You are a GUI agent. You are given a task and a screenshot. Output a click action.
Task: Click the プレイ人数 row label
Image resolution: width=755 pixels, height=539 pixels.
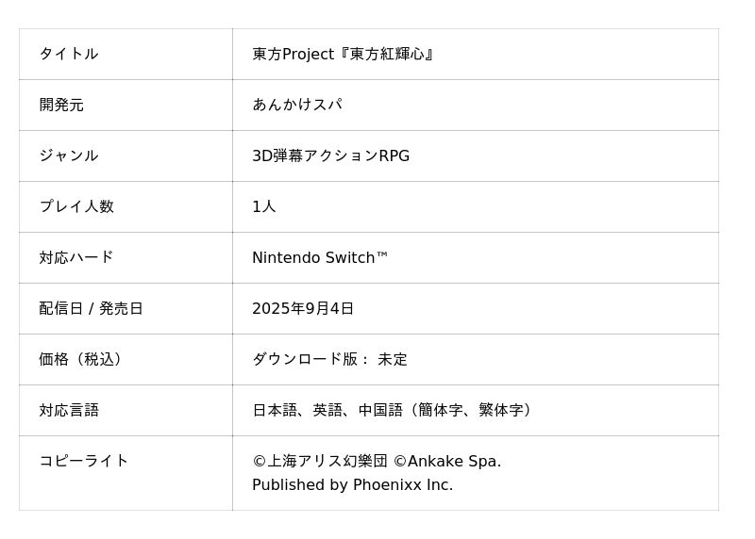[x=76, y=207]
